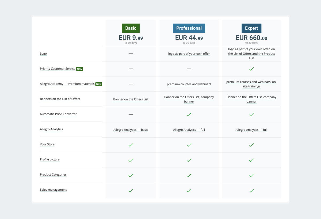Click 'to 30 days' under Expert price
The image size is (321, 219).
pyautogui.click(x=251, y=43)
